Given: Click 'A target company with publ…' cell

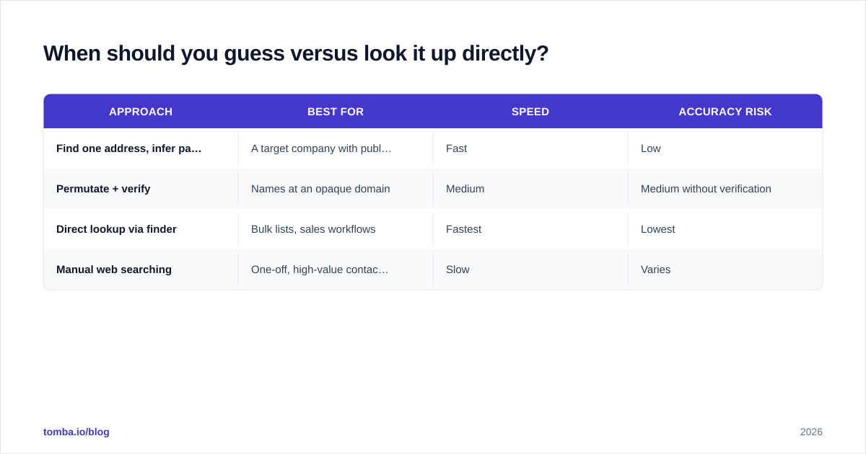Looking at the screenshot, I should [336, 148].
